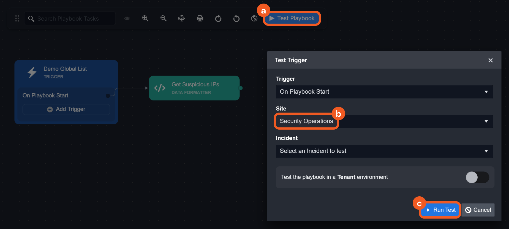Click the toolbar drag handle dots
Viewport: 509px width, 229px height.
pyautogui.click(x=17, y=18)
